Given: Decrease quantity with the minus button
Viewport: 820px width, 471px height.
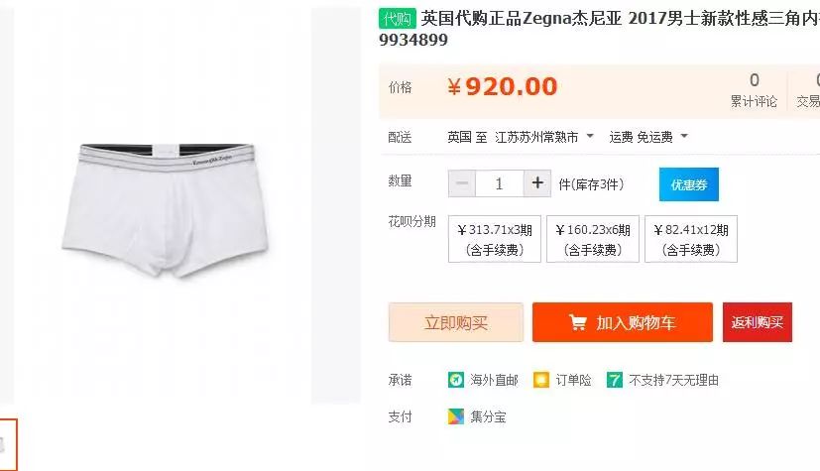Looking at the screenshot, I should point(462,183).
